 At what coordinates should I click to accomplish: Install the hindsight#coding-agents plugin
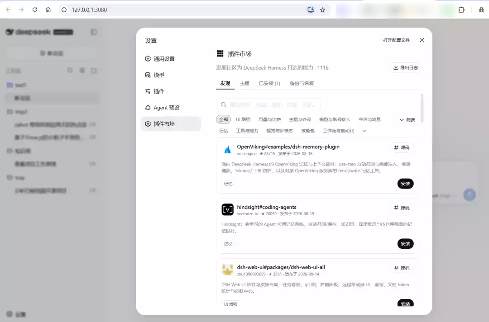(405, 244)
